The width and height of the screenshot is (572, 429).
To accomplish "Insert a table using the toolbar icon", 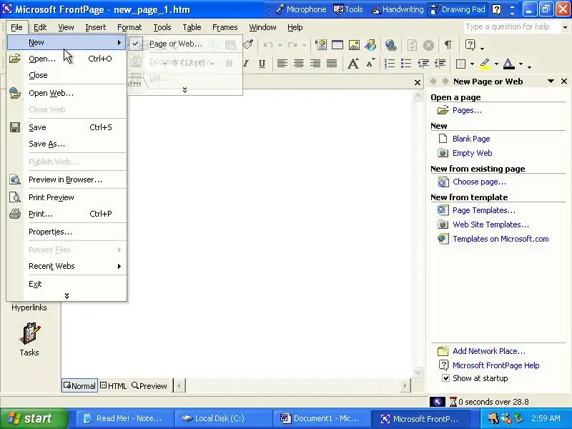I will 337,45.
